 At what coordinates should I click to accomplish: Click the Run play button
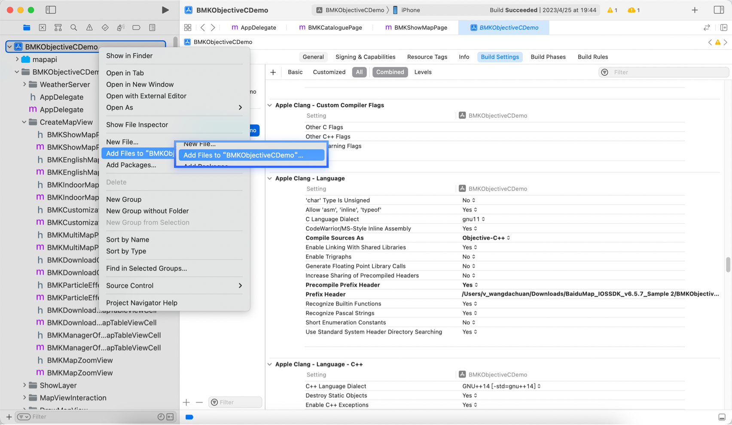point(165,10)
